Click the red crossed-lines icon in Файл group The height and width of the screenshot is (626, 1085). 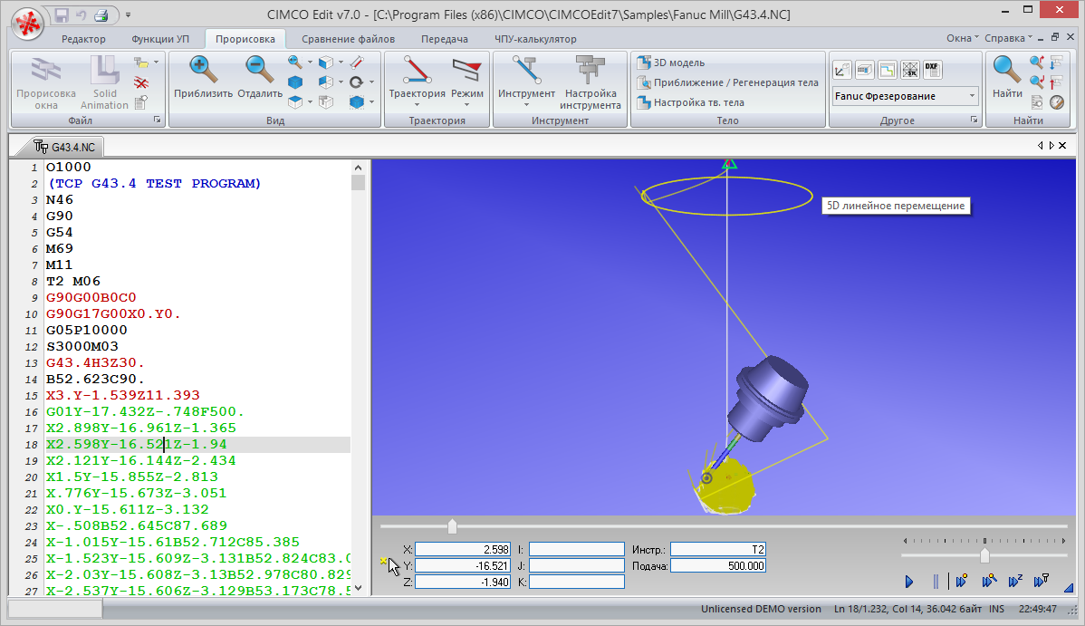[141, 83]
